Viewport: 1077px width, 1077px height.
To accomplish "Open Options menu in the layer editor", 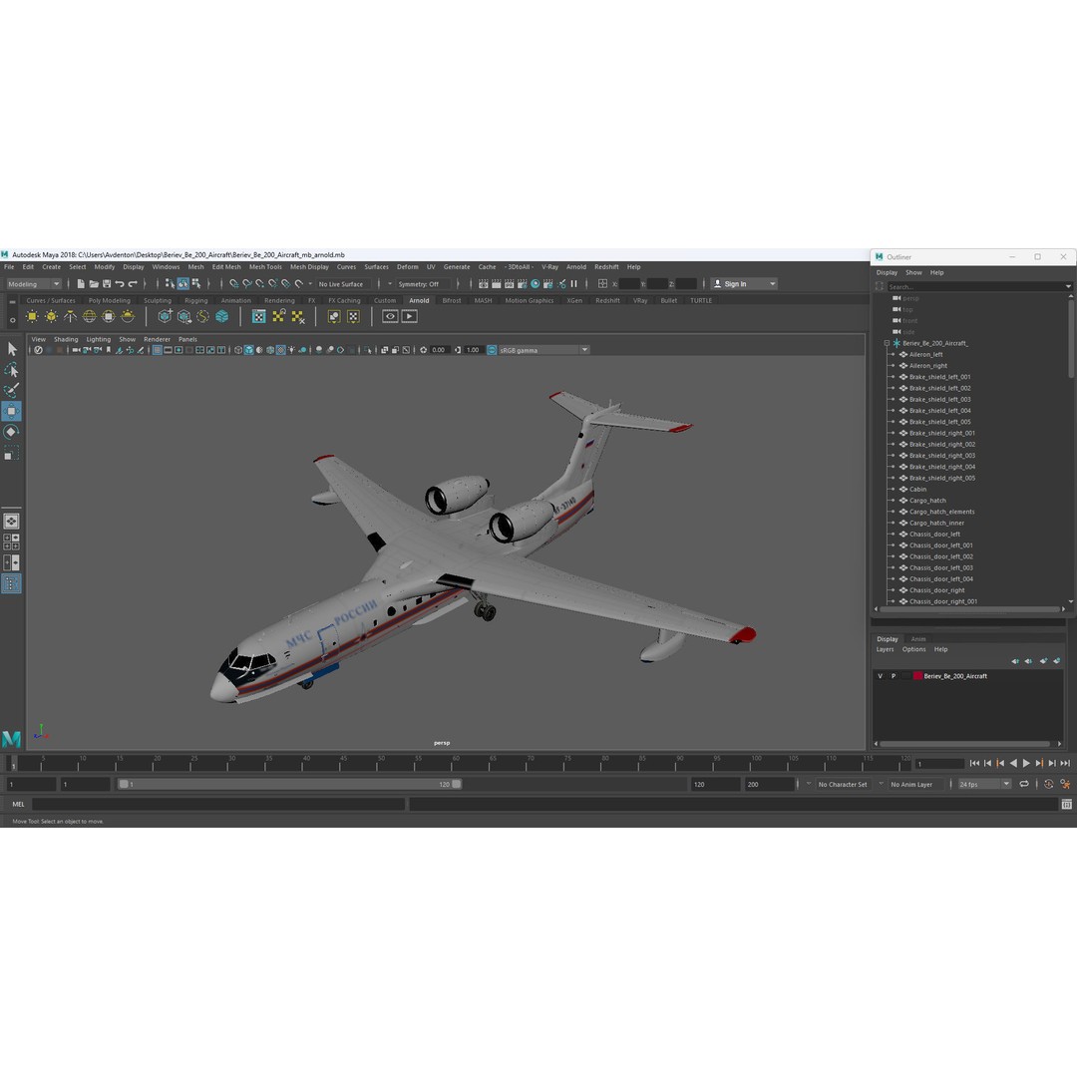I will 913,649.
